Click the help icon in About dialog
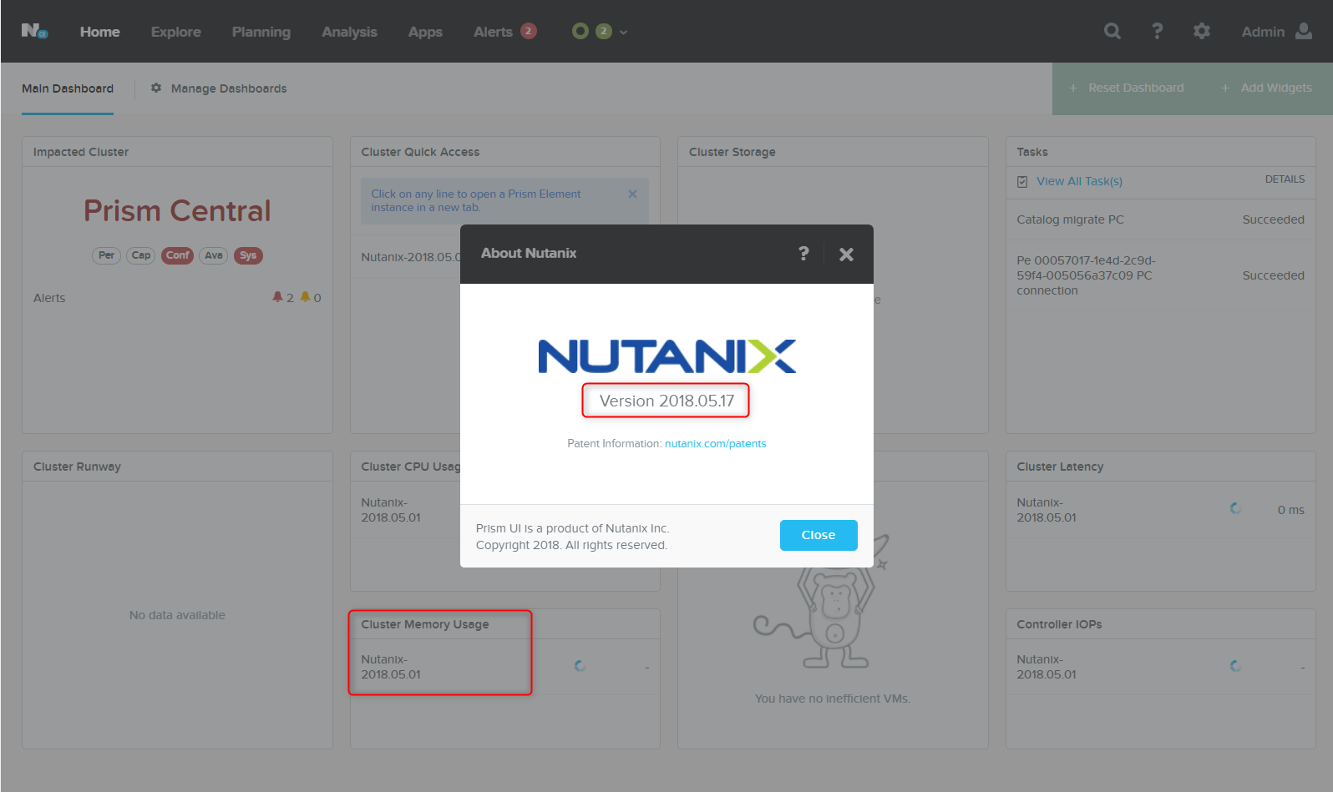The width and height of the screenshot is (1333, 792). click(x=803, y=253)
